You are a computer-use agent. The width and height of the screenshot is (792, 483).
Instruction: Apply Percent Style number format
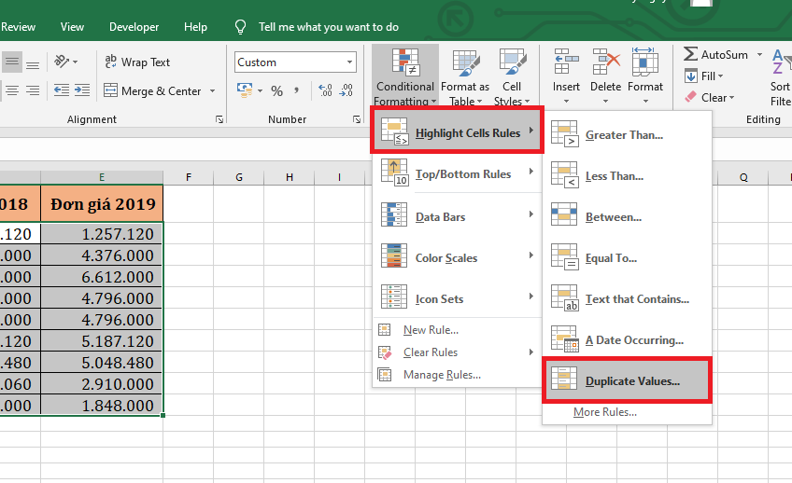(x=276, y=91)
